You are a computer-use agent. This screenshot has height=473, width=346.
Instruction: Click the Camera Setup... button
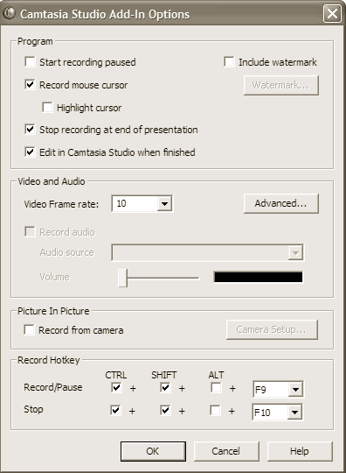(272, 329)
